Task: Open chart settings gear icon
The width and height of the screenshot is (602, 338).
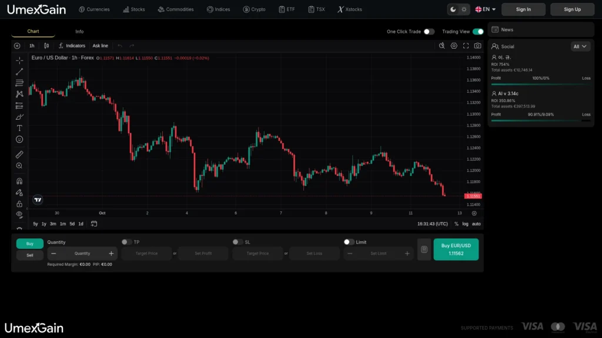Action: coord(454,46)
